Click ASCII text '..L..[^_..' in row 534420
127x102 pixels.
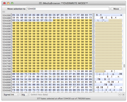coord(102,20)
